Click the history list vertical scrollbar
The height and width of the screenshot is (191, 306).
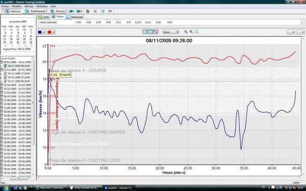pos(33,102)
